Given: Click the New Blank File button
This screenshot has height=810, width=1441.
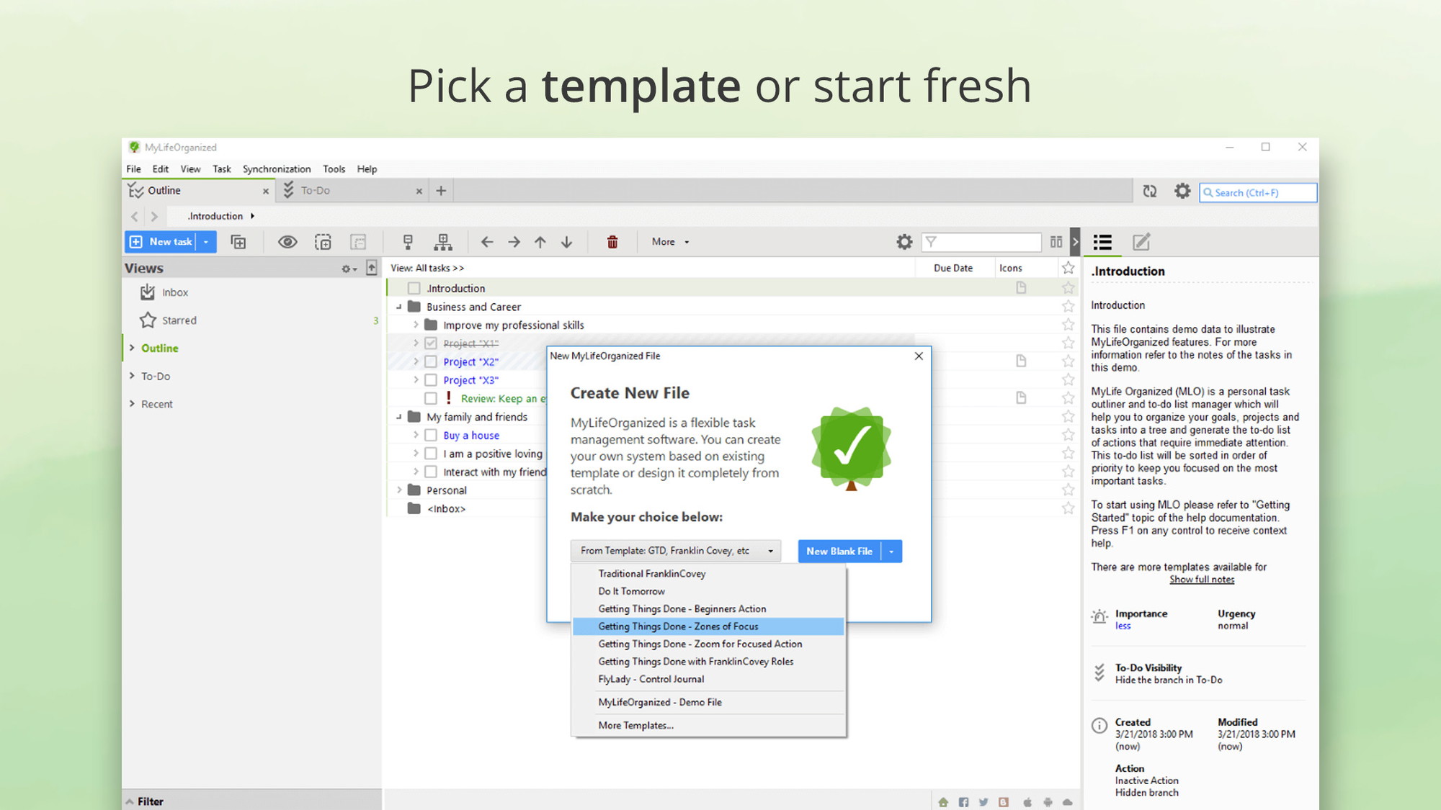Looking at the screenshot, I should pos(838,551).
